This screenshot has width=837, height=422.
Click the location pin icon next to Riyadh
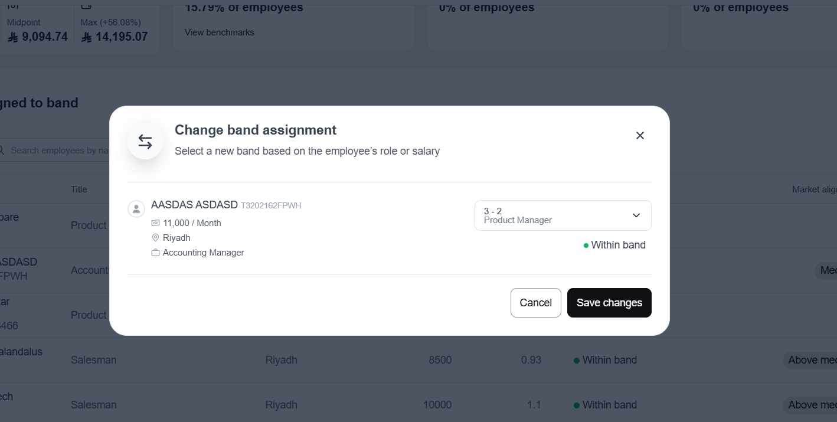pyautogui.click(x=156, y=238)
